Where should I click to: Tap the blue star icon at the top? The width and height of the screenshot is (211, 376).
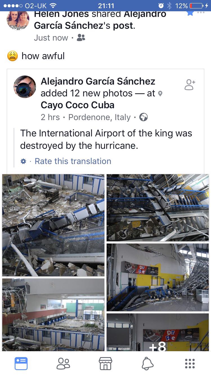190,13
